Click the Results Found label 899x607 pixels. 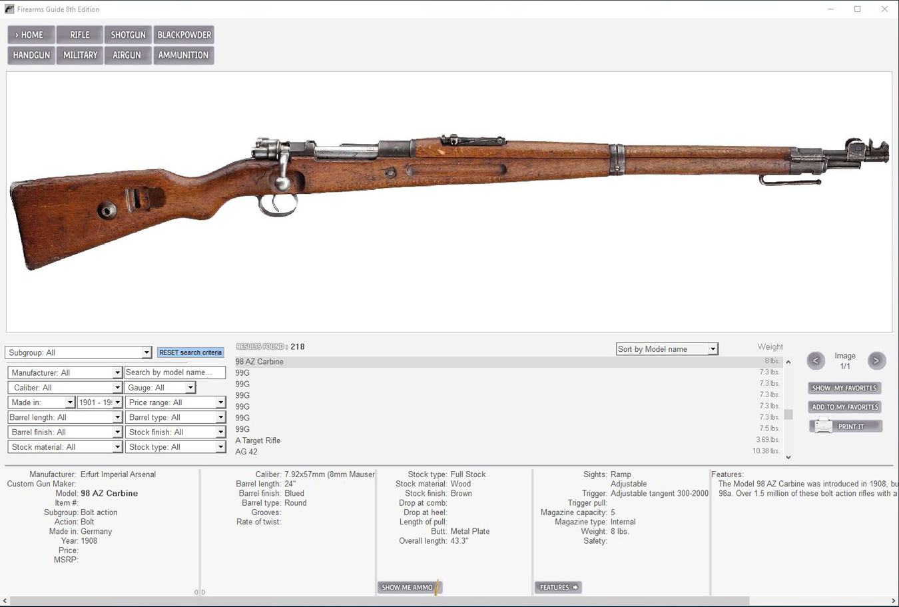tap(261, 347)
